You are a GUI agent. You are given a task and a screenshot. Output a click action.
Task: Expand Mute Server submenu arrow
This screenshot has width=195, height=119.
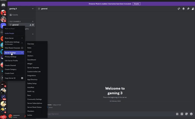click(x=22, y=38)
